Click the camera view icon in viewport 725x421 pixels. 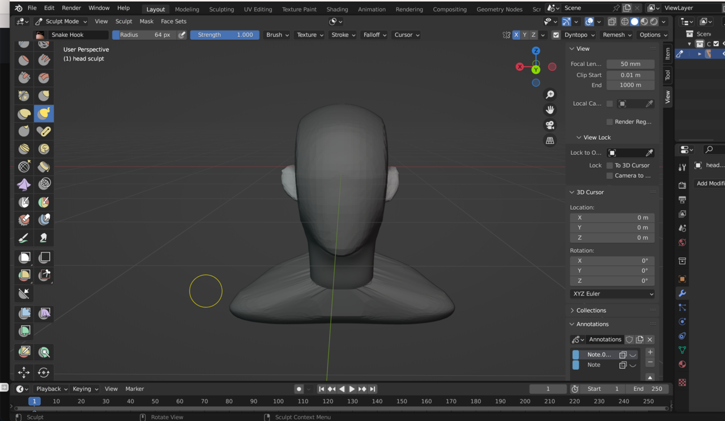[x=549, y=125]
